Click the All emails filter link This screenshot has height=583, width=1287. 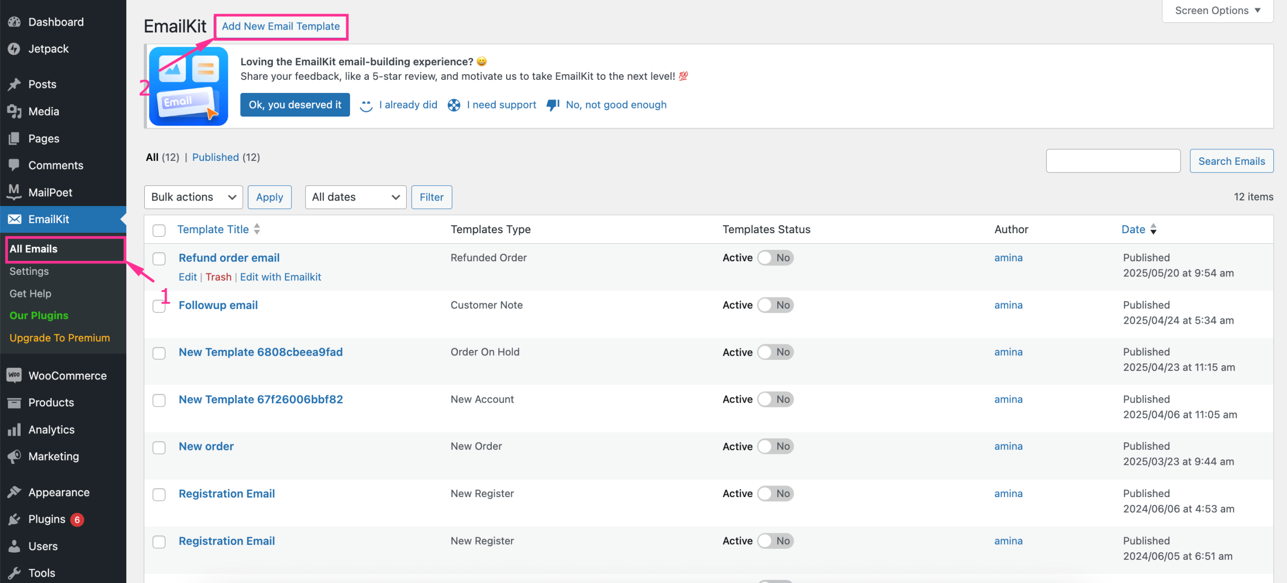click(x=152, y=157)
